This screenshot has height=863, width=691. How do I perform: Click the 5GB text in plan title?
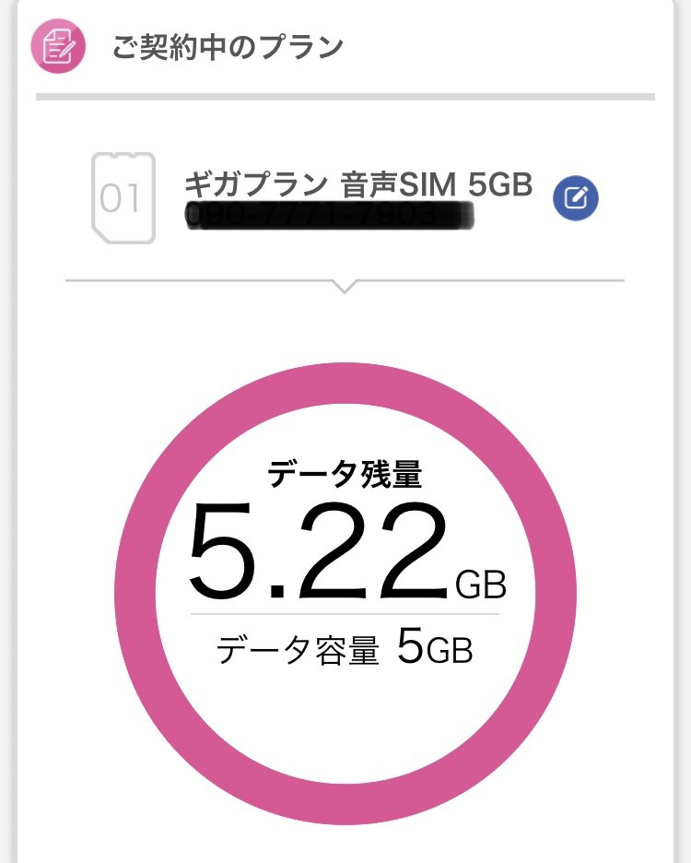tap(500, 184)
